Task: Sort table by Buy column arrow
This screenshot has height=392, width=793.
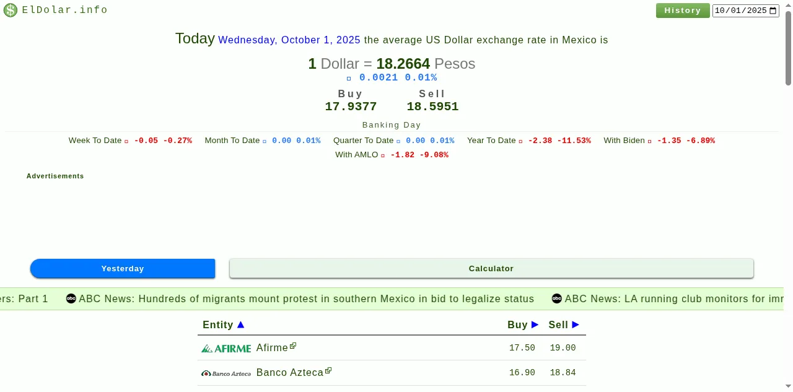Action: coord(535,324)
